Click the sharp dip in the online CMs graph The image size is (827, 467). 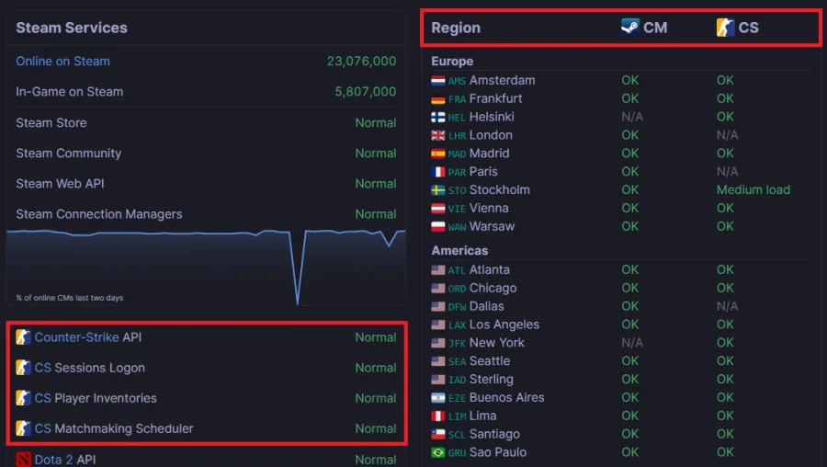(298, 295)
